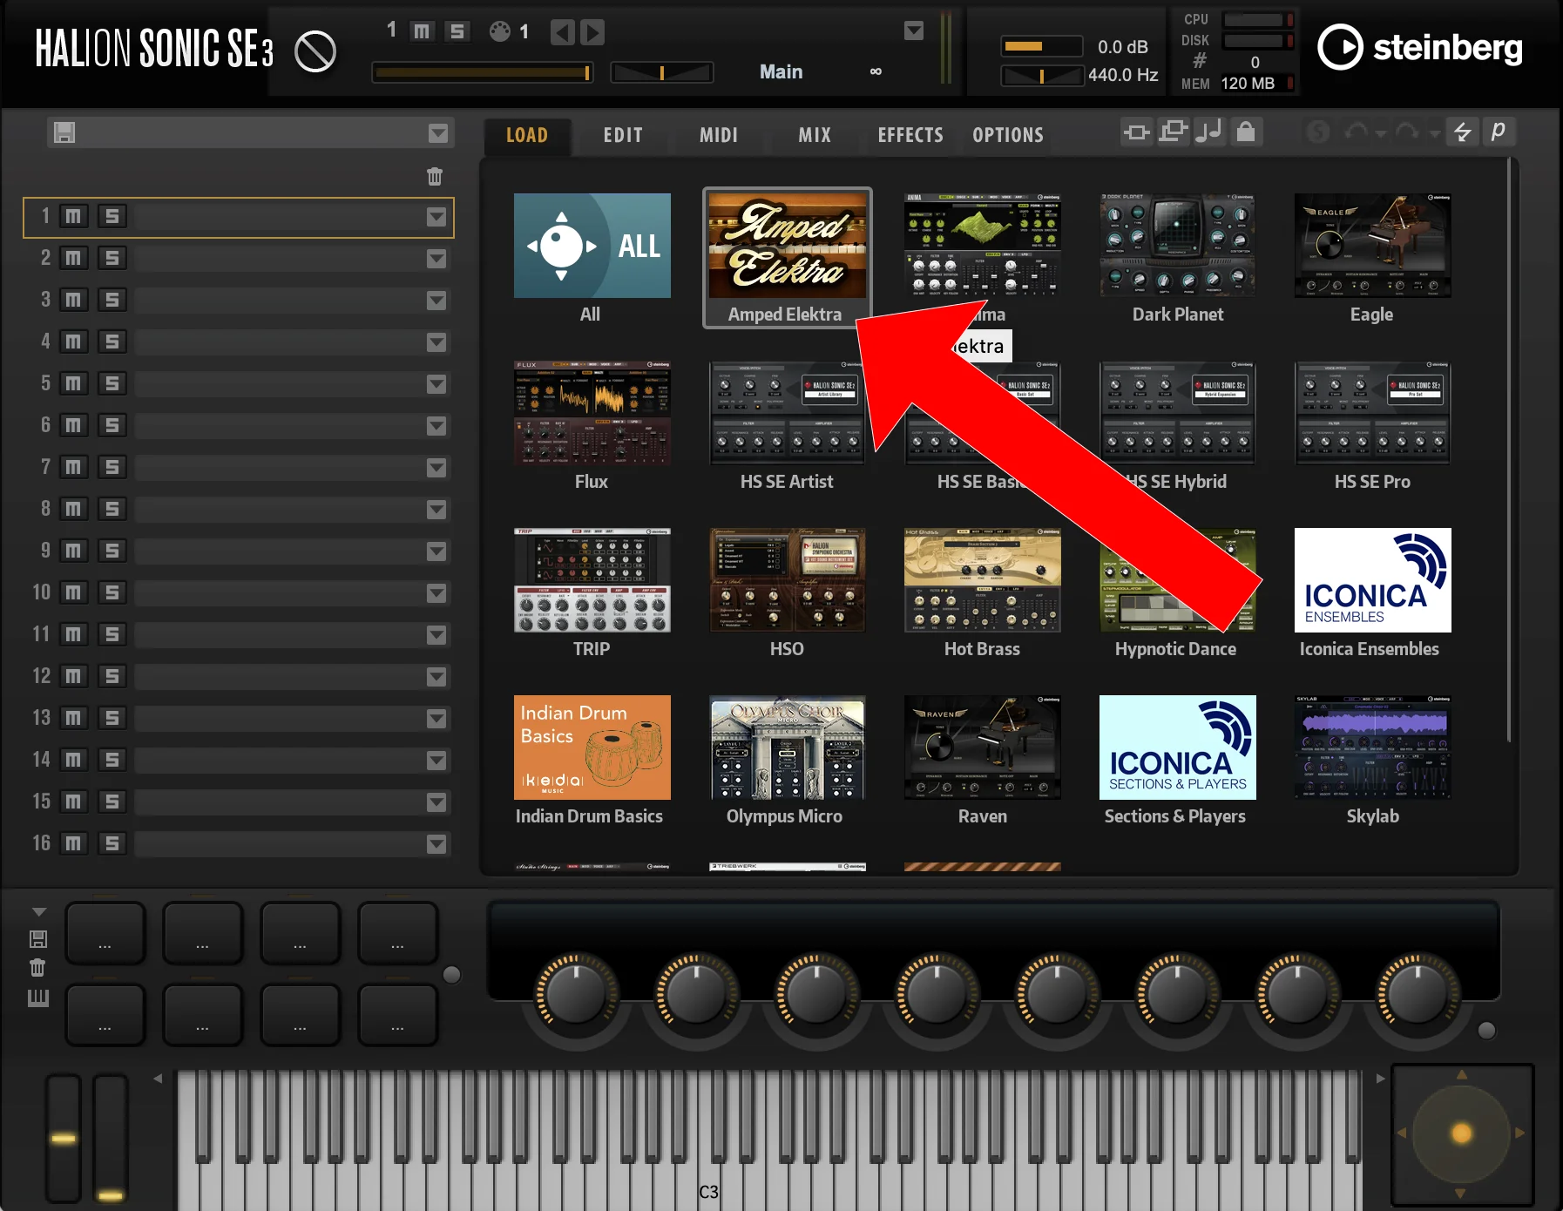Screen dimensions: 1563x1211
Task: Mute slot 12
Action: (x=73, y=676)
